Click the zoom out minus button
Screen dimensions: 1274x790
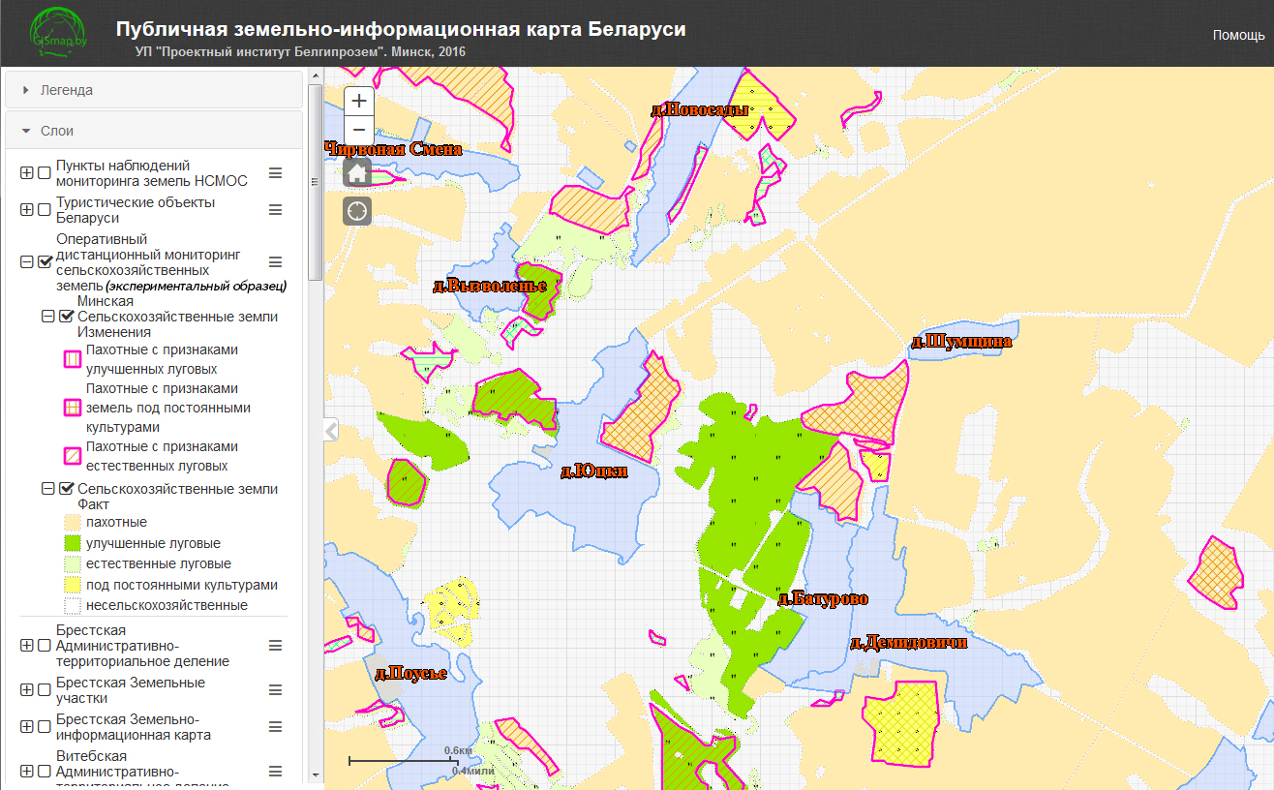[359, 130]
